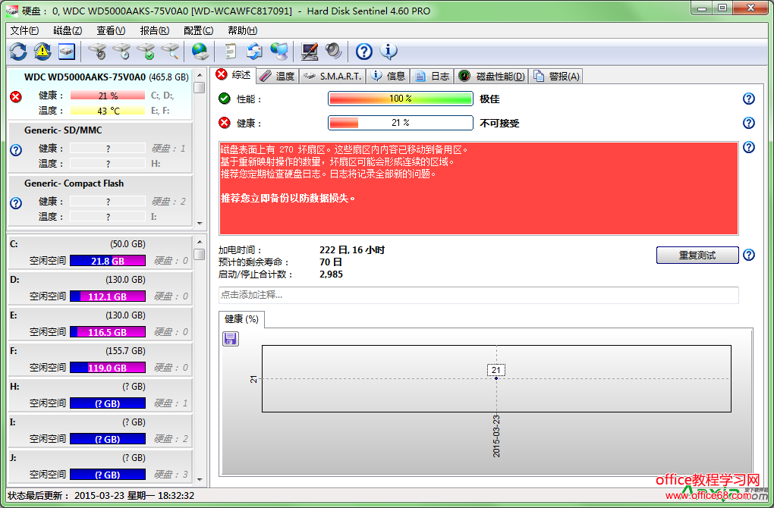Click the 100 % performance bar
The height and width of the screenshot is (508, 774).
[401, 99]
